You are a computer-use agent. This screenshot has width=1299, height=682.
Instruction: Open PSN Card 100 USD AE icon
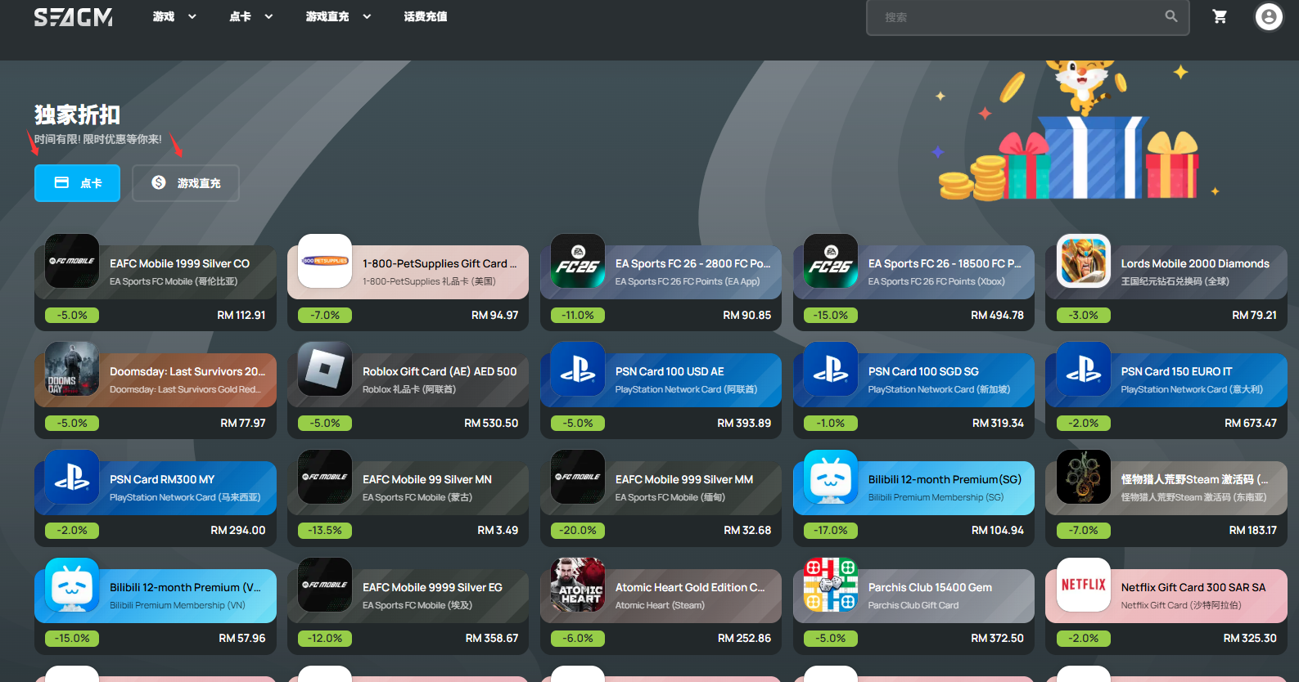[578, 369]
